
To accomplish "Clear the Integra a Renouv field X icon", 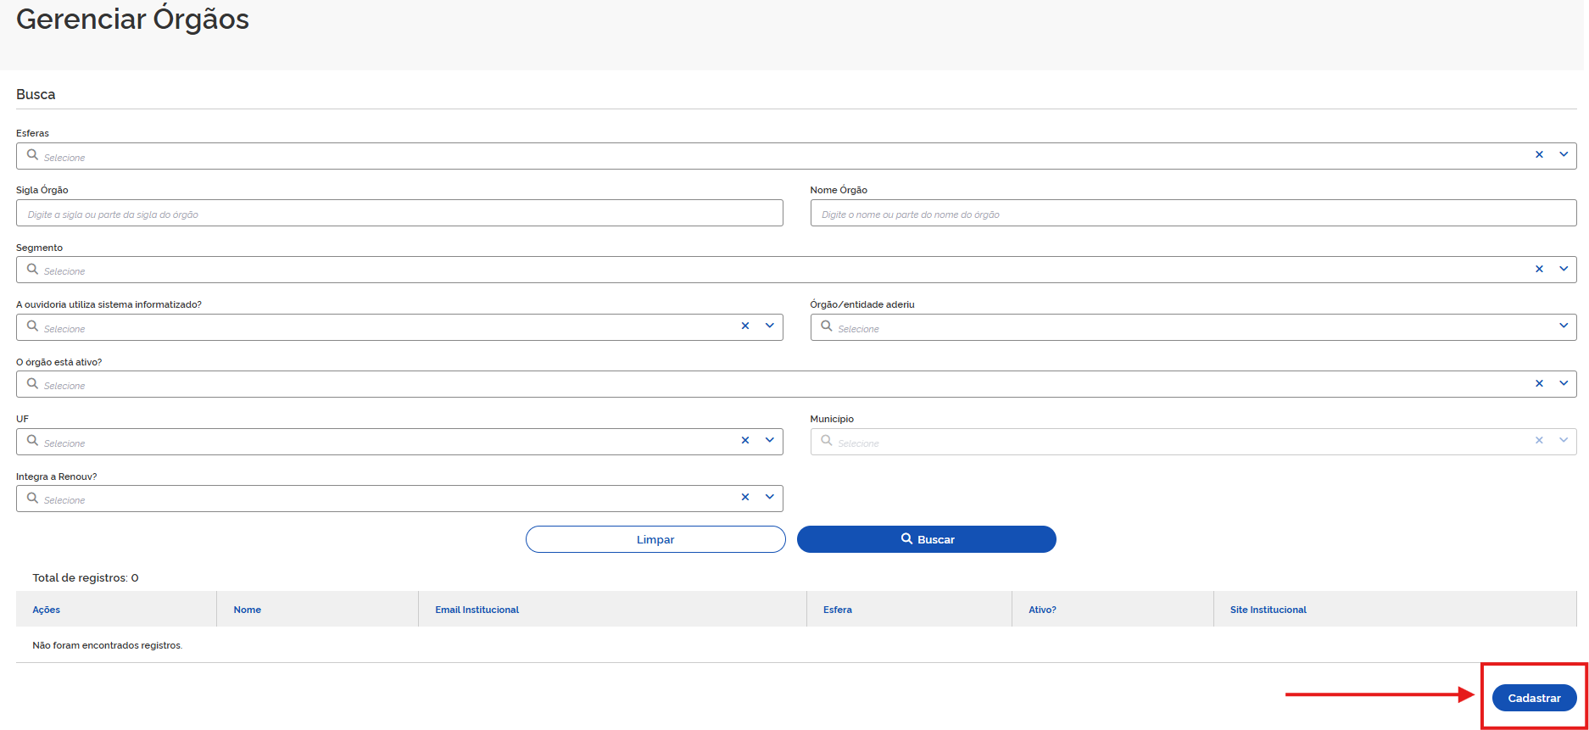I will [745, 498].
